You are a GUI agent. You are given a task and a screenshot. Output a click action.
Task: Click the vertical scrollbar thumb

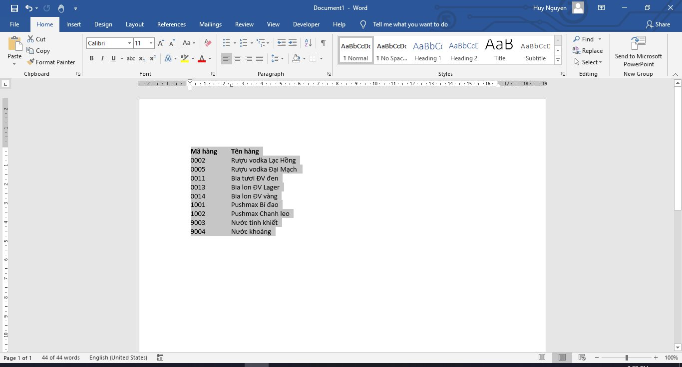point(678,148)
